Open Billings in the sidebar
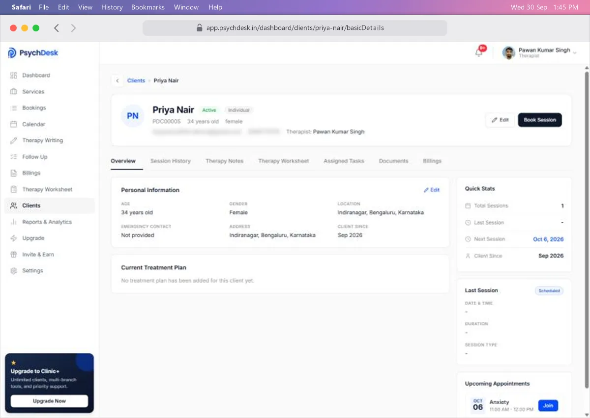Image resolution: width=590 pixels, height=418 pixels. 49,173
